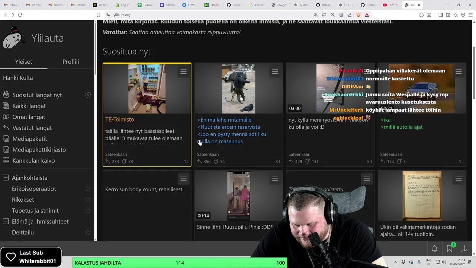Collapse Elämä ja ihmissuhteet category

(6, 221)
